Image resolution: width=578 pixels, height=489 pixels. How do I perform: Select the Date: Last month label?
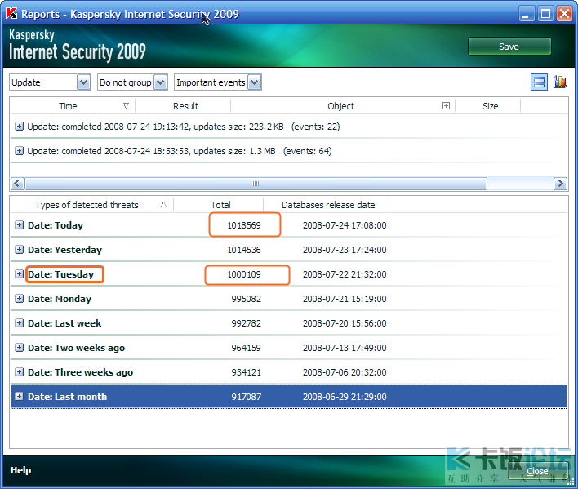68,397
